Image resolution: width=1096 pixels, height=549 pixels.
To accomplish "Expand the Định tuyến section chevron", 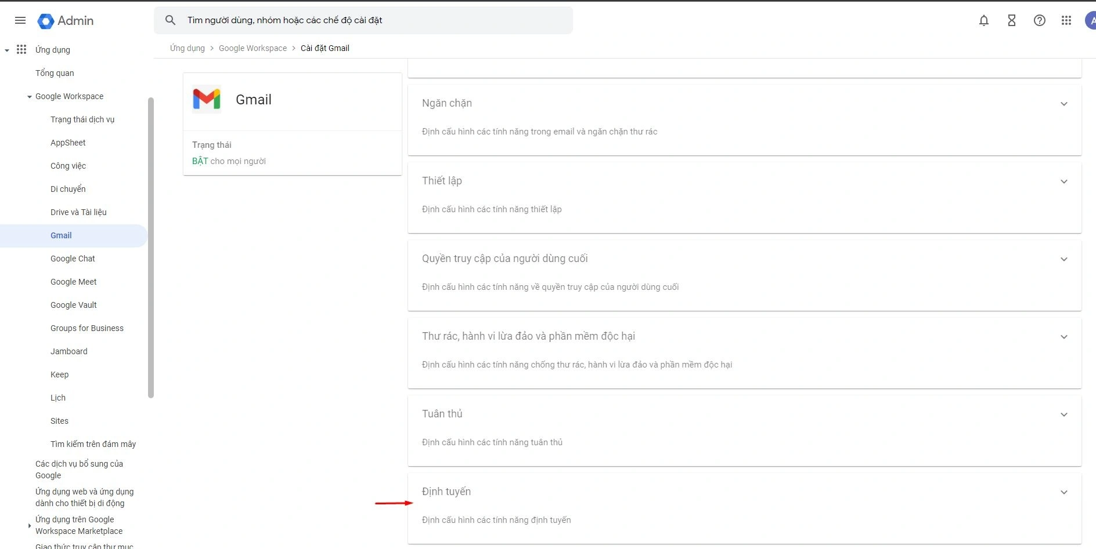I will 1064,492.
